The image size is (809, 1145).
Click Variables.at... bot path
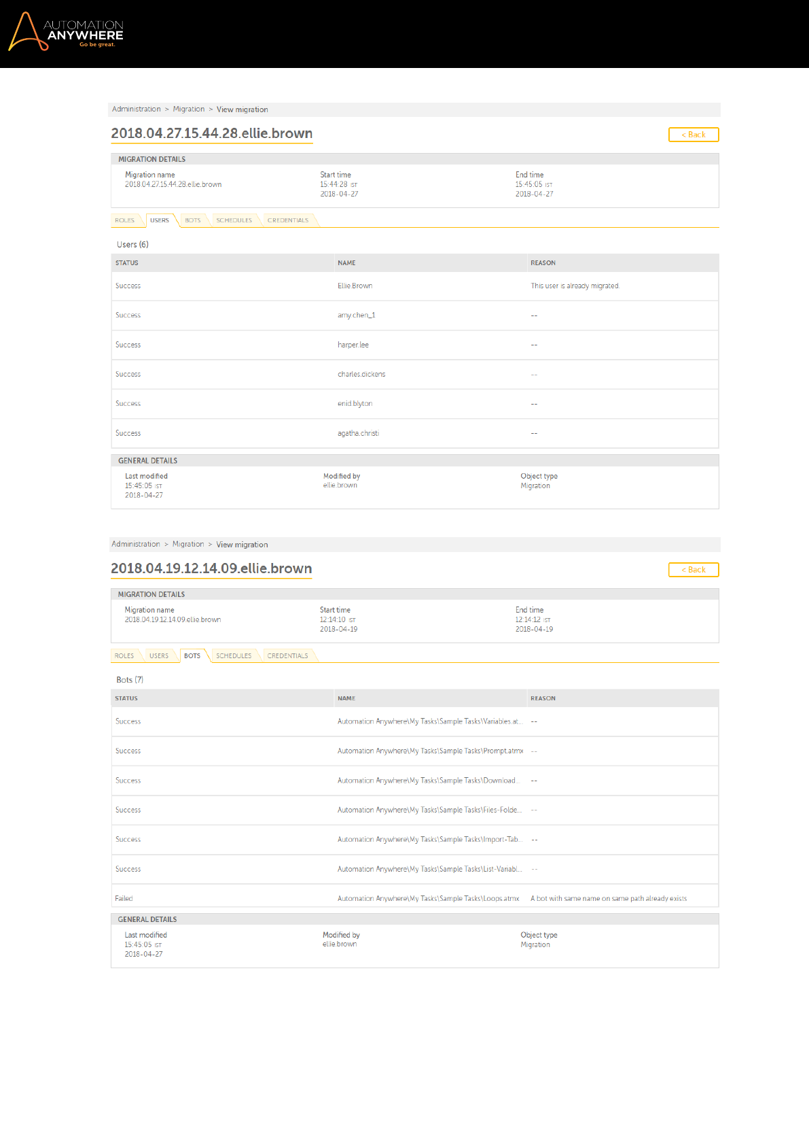click(430, 721)
